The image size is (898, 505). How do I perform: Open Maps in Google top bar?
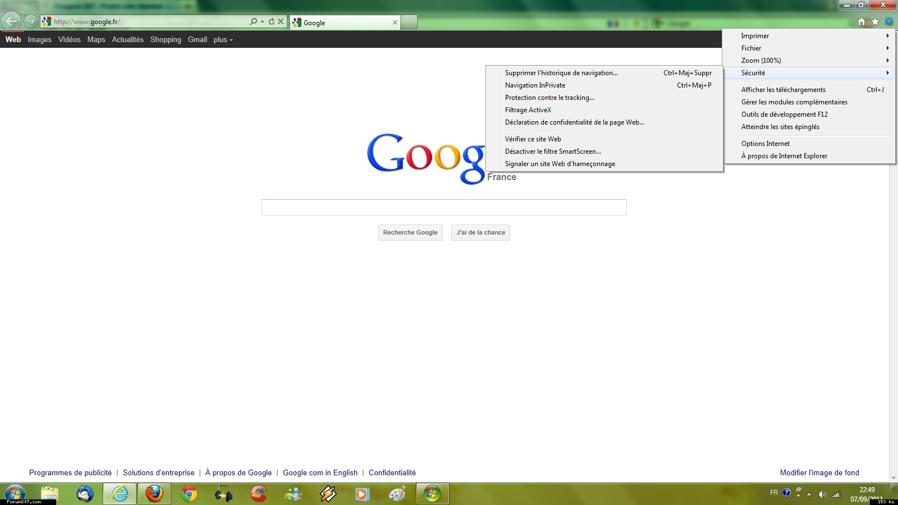pos(96,39)
